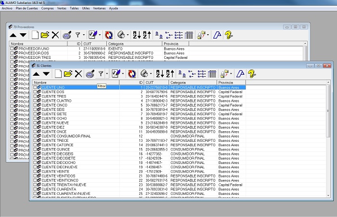337x217 pixels.
Task: Click the Provincia column header in Clientes
Action: (231, 82)
